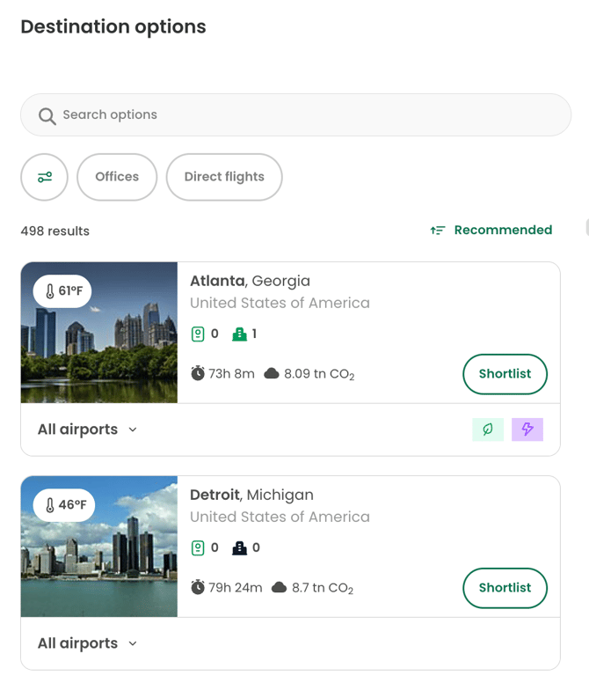Viewport: 589px width, 683px height.
Task: Click the Search options input field
Action: pyautogui.click(x=308, y=115)
